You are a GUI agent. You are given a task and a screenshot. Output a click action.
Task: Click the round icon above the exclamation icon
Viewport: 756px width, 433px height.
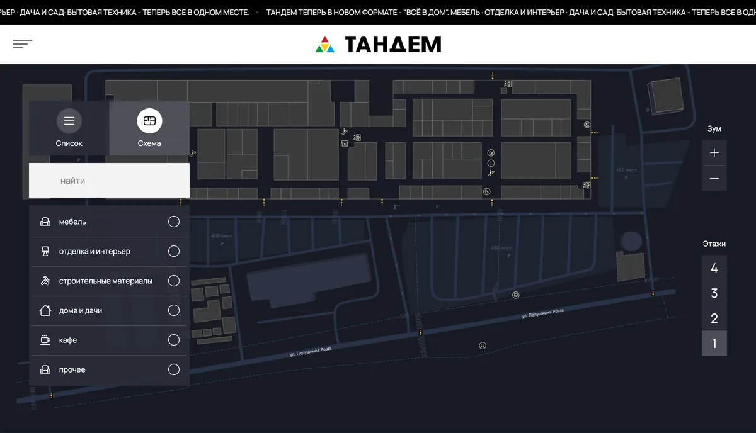click(491, 153)
